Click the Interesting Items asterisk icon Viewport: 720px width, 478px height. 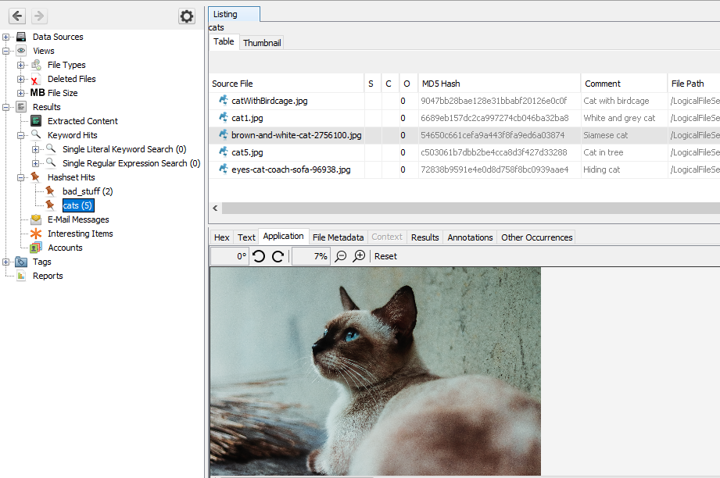pyautogui.click(x=36, y=234)
